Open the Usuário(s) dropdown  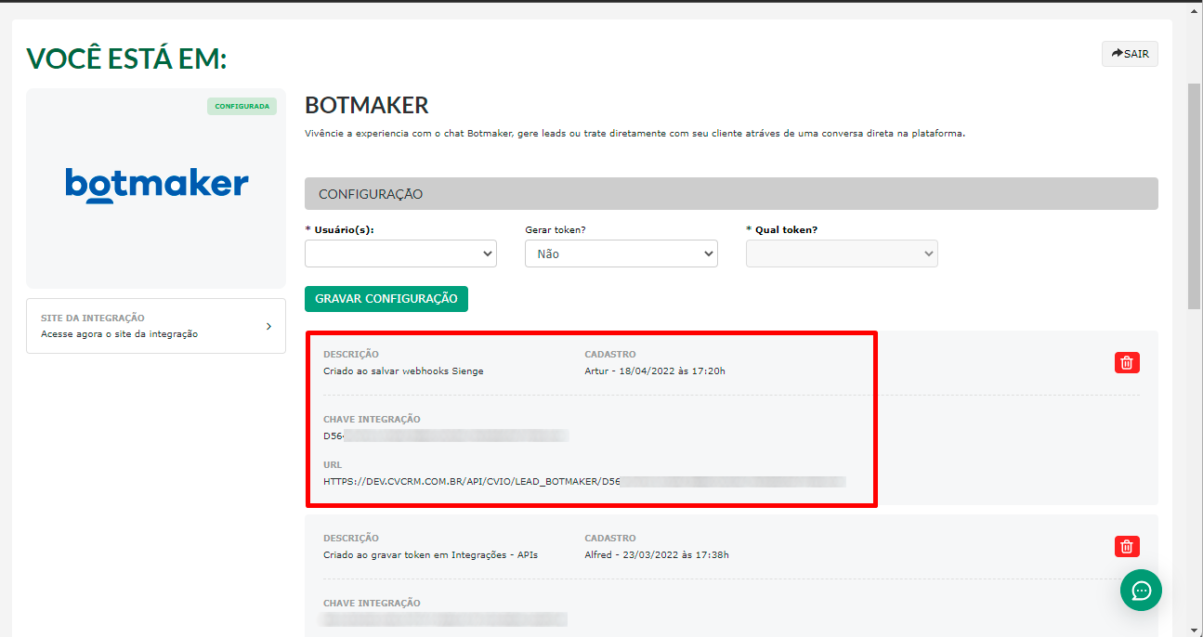(400, 253)
